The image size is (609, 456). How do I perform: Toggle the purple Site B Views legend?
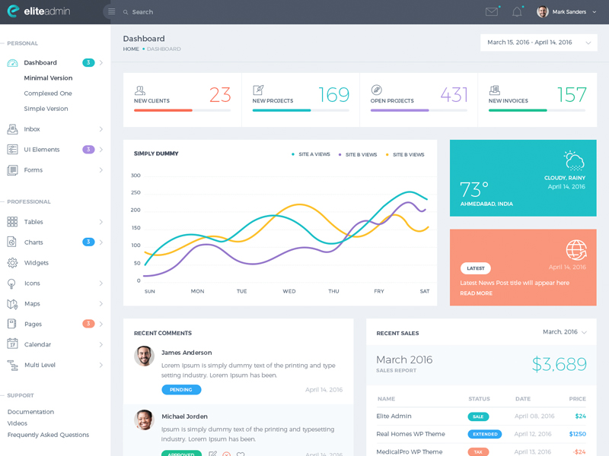(x=358, y=154)
